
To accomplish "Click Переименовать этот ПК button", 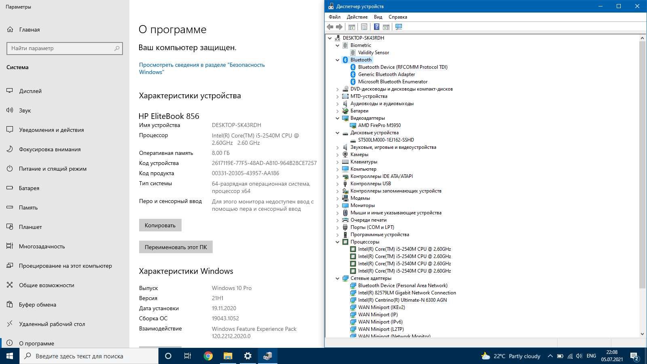I will pos(176,247).
